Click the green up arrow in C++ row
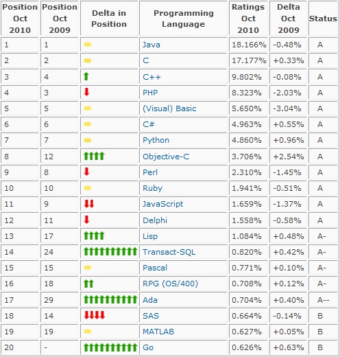The width and height of the screenshot is (340, 357). (86, 76)
